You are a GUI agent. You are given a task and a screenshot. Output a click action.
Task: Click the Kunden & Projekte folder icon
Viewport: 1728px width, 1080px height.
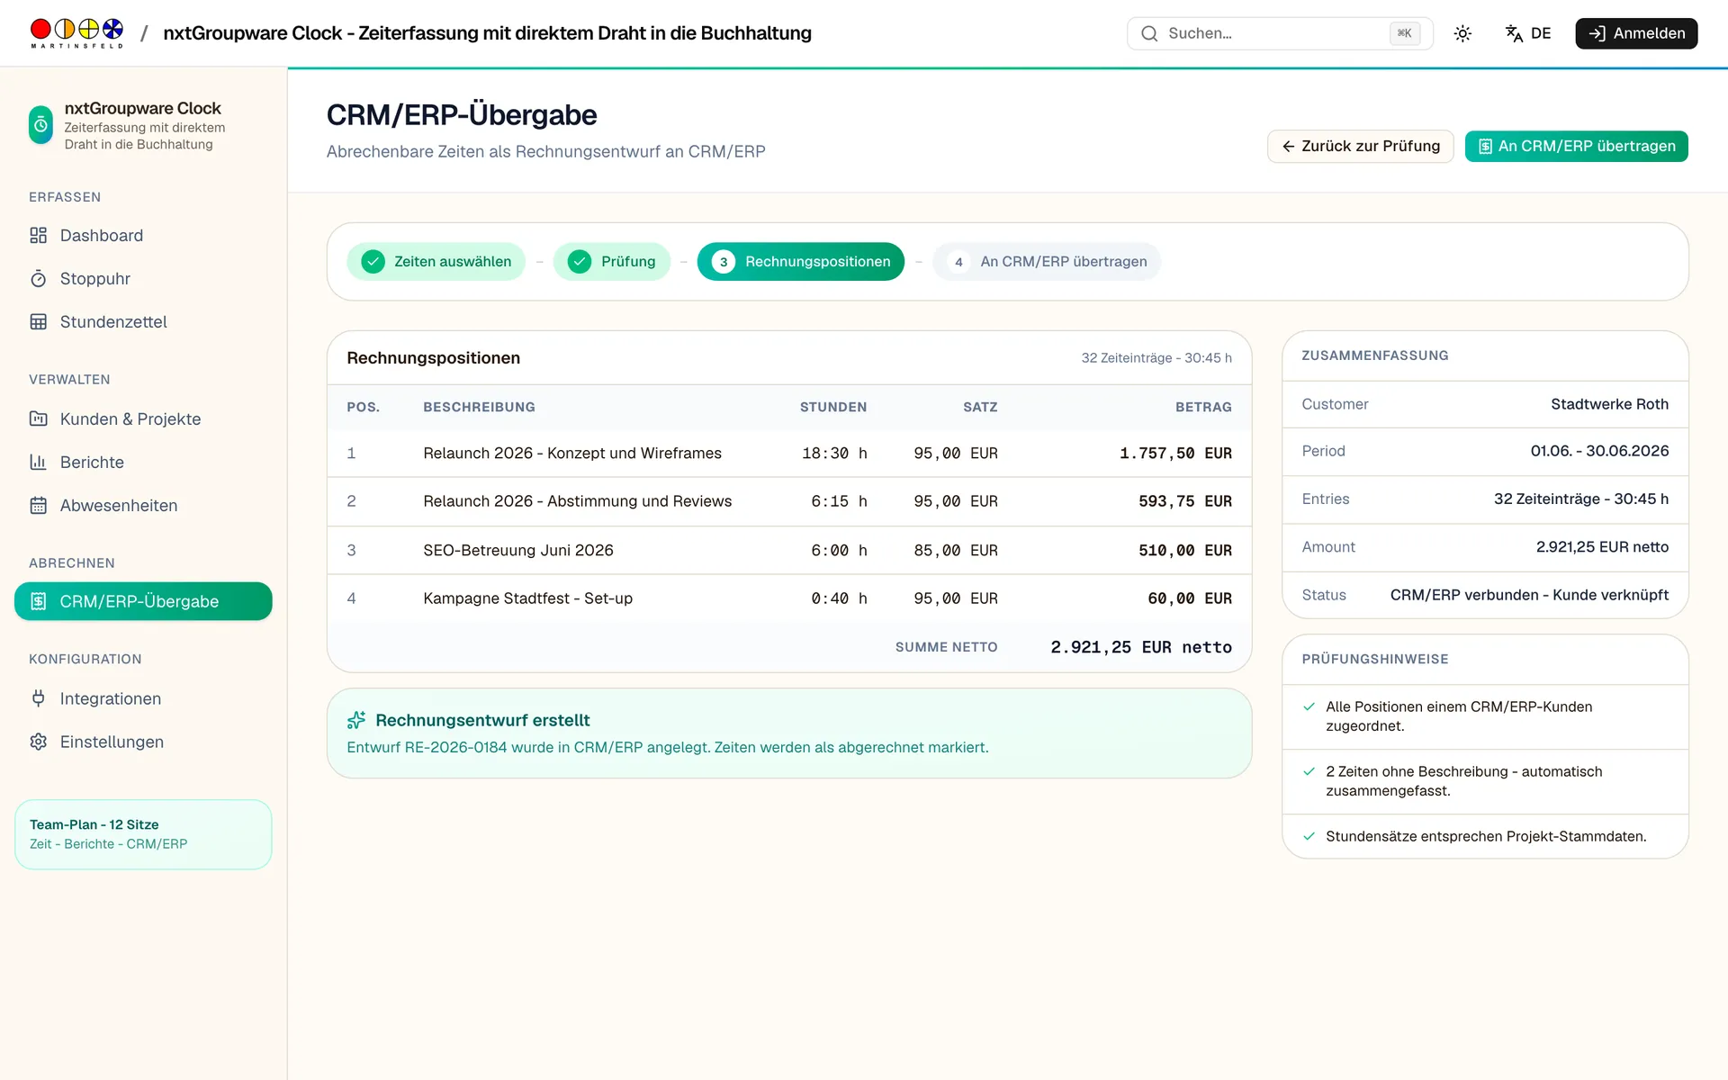point(38,419)
